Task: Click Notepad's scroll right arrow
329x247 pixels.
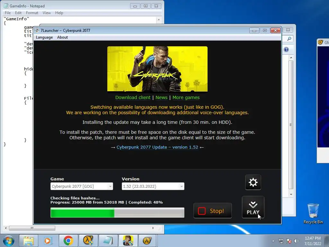Action: coord(153,228)
